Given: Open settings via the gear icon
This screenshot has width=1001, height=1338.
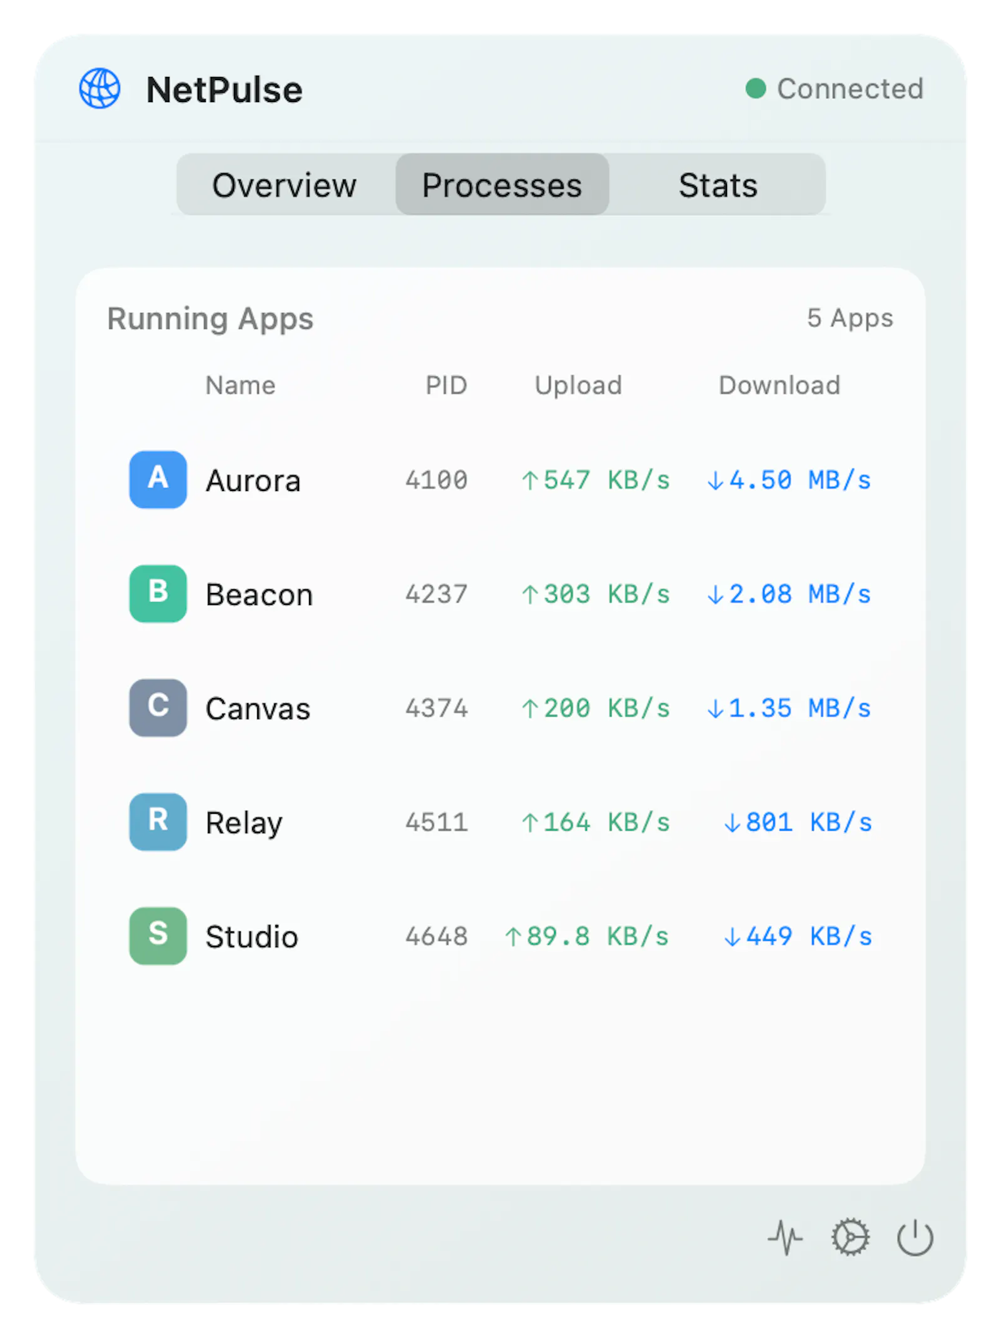Looking at the screenshot, I should point(850,1237).
